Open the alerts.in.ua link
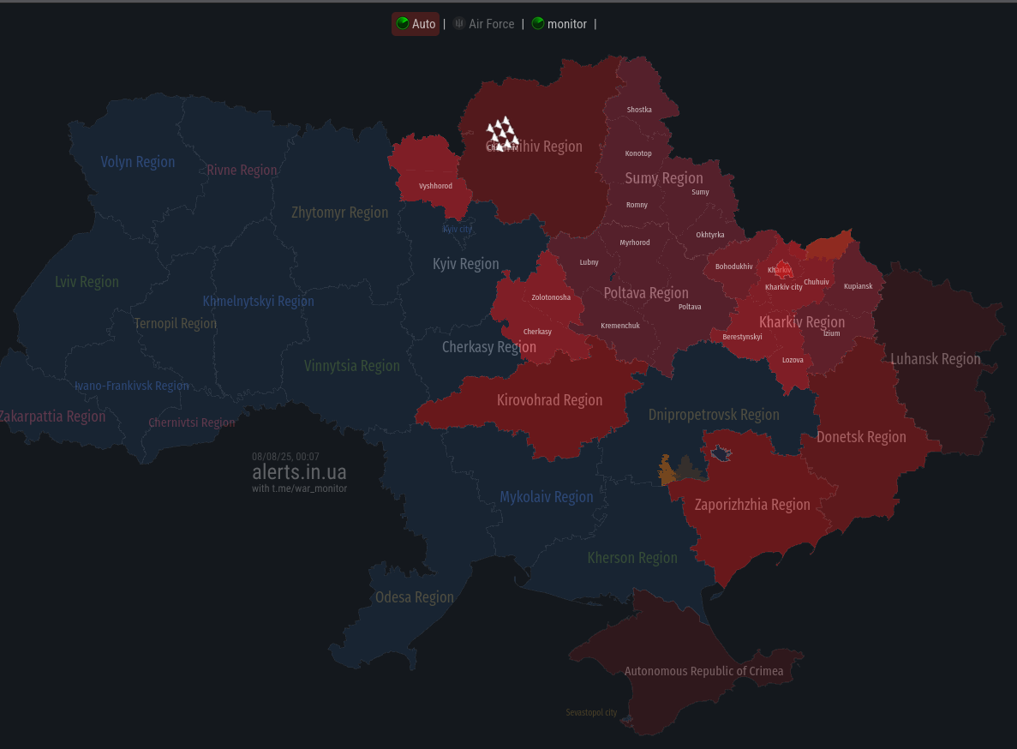This screenshot has height=749, width=1017. pos(299,472)
